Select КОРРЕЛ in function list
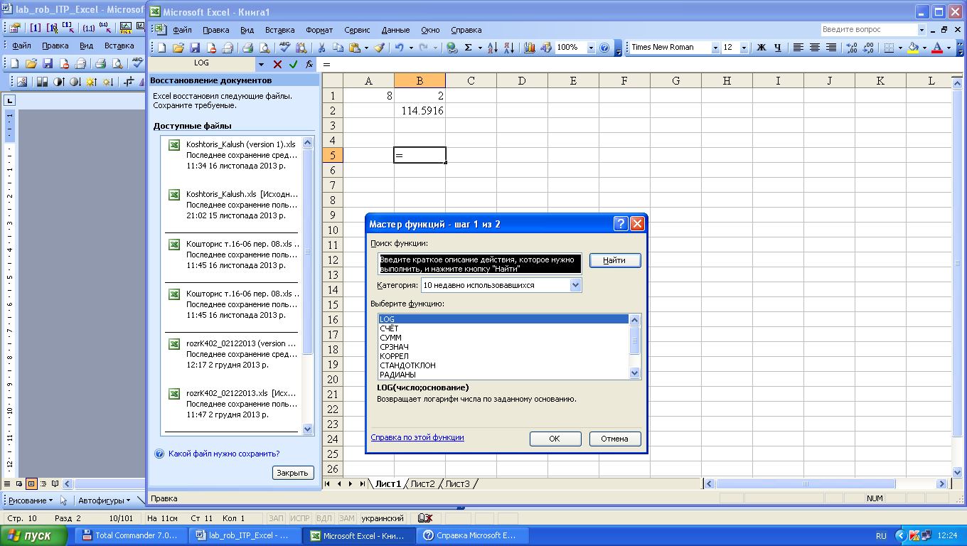The height and width of the screenshot is (546, 967). coord(394,356)
